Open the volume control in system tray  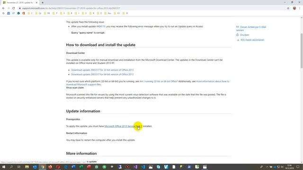(x=282, y=167)
